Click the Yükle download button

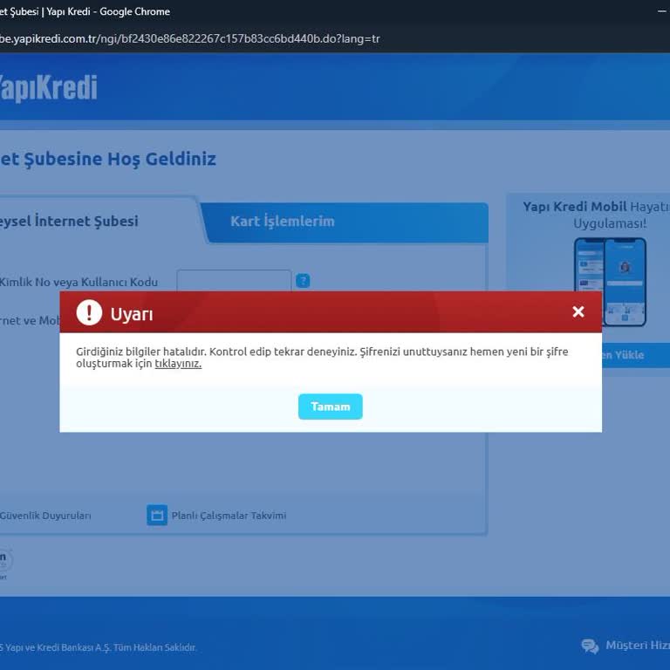click(636, 355)
